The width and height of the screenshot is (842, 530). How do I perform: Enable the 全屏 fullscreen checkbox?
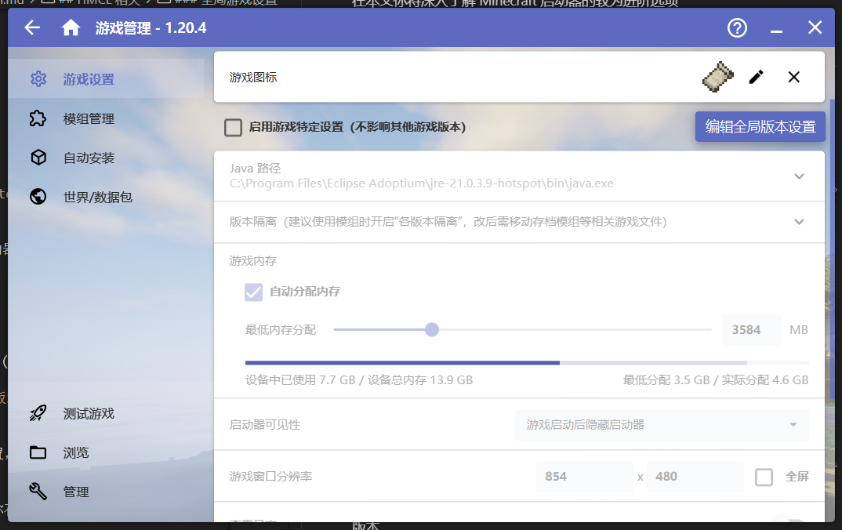[x=764, y=477]
